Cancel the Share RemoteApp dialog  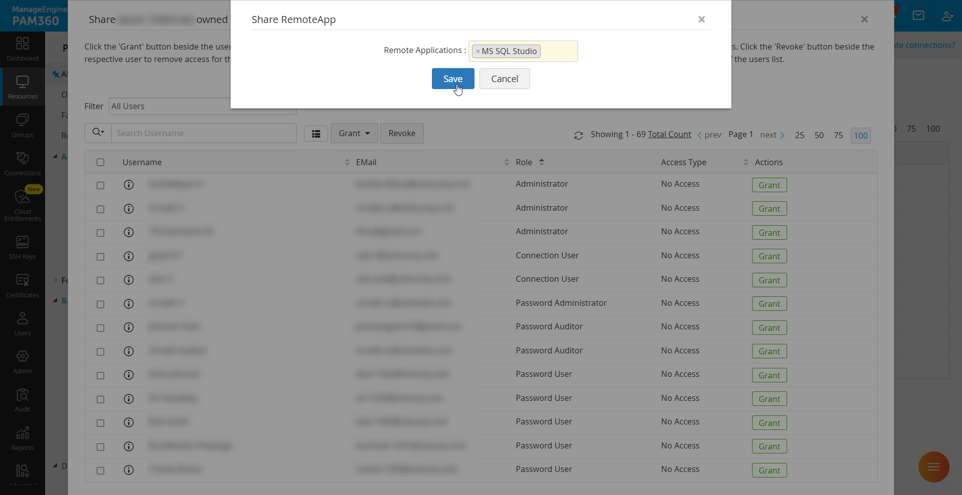point(504,79)
